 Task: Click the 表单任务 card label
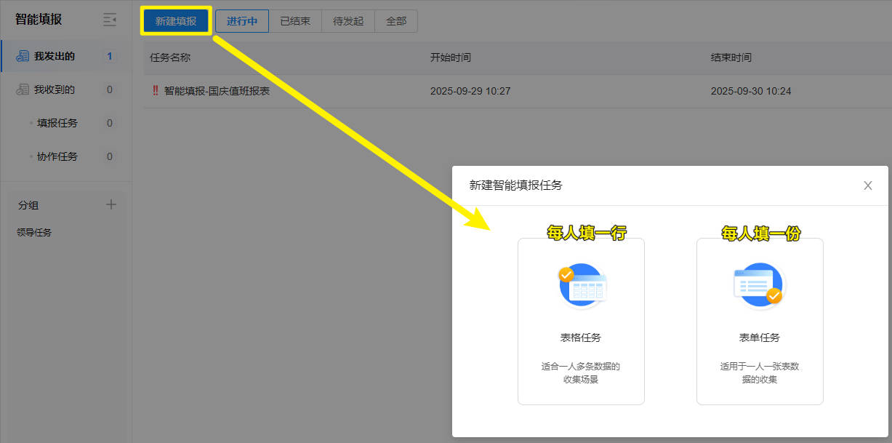(759, 338)
